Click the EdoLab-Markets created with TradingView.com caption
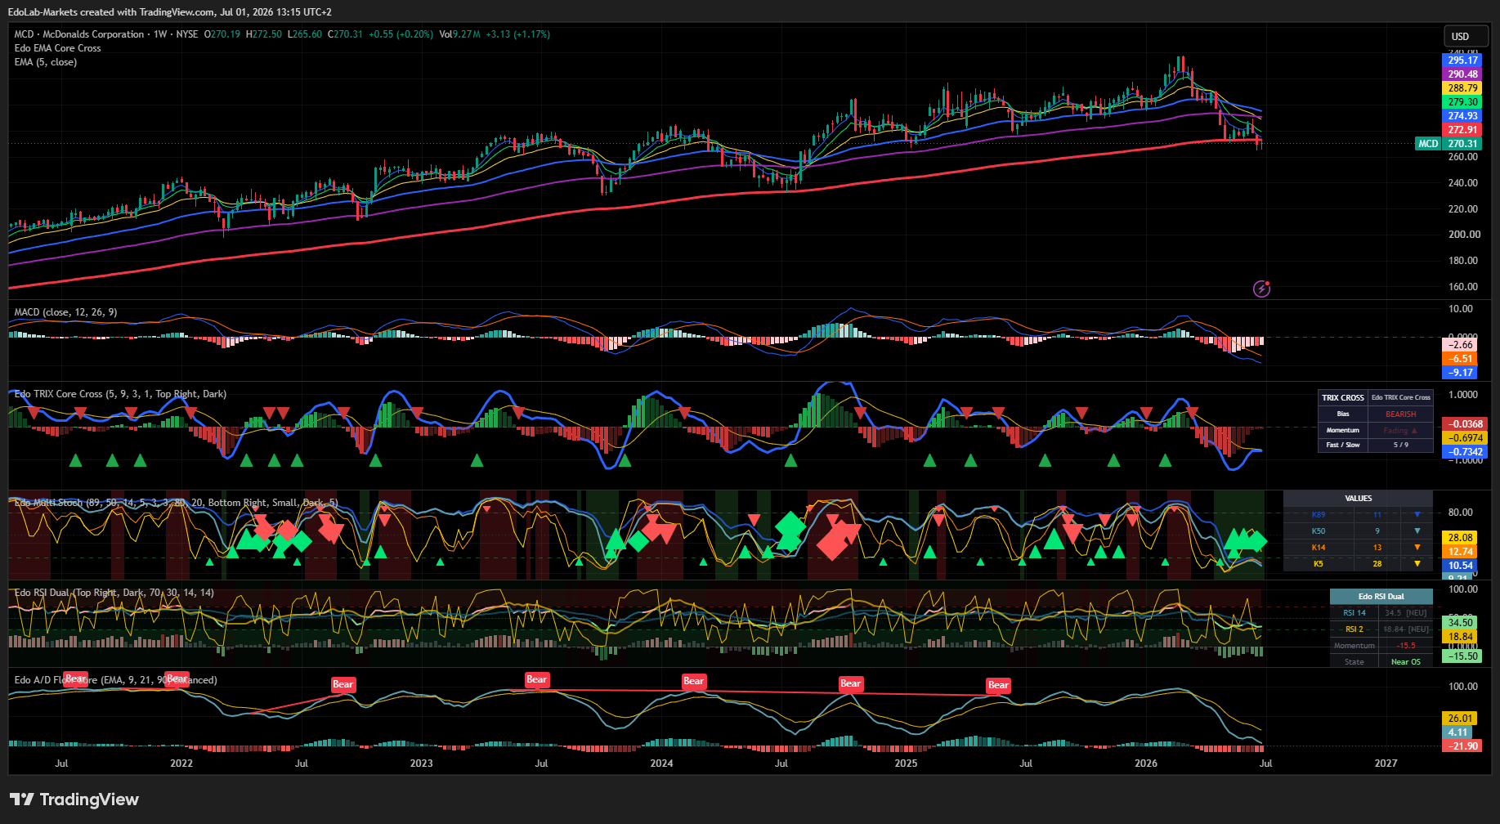Screen dimensions: 1500x824 coord(170,11)
